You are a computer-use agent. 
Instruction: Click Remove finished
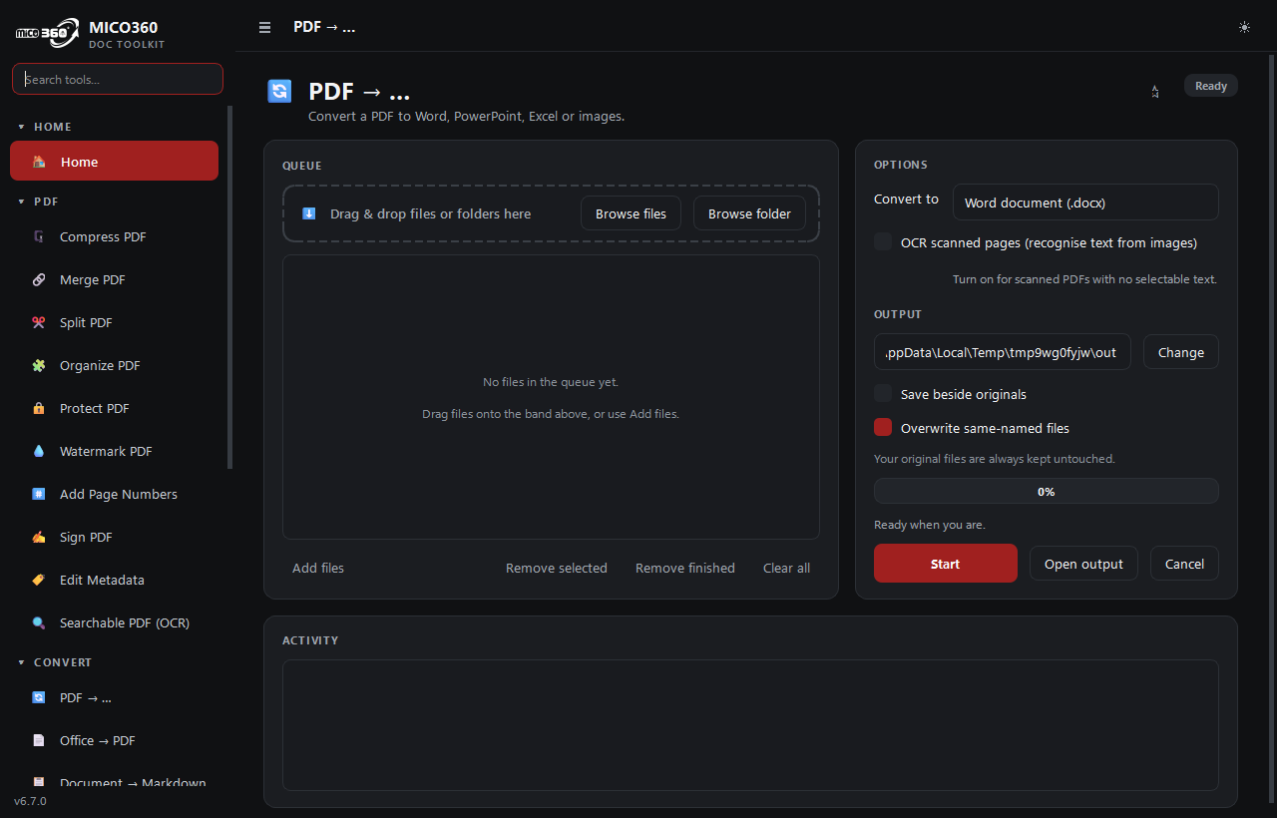(x=684, y=568)
